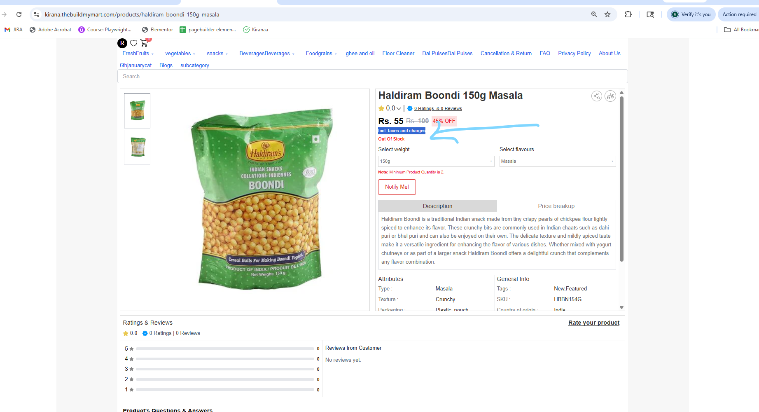759x412 pixels.
Task: Click the product details scrollbar
Action: point(621,178)
